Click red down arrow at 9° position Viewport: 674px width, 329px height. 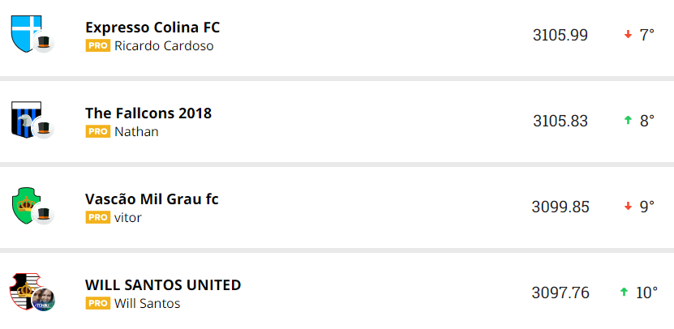pyautogui.click(x=628, y=207)
